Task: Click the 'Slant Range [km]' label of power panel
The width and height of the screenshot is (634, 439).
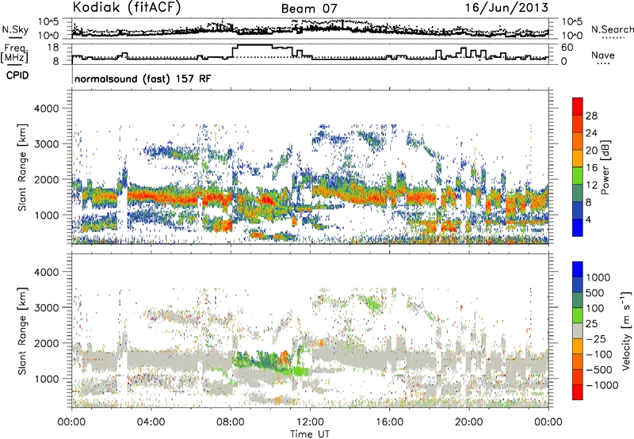Action: click(22, 167)
